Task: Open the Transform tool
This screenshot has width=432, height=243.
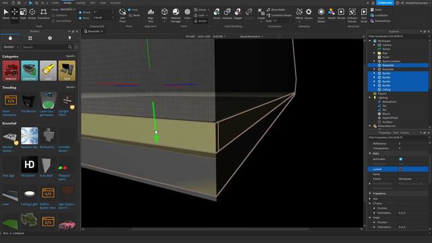Action: coord(43,13)
